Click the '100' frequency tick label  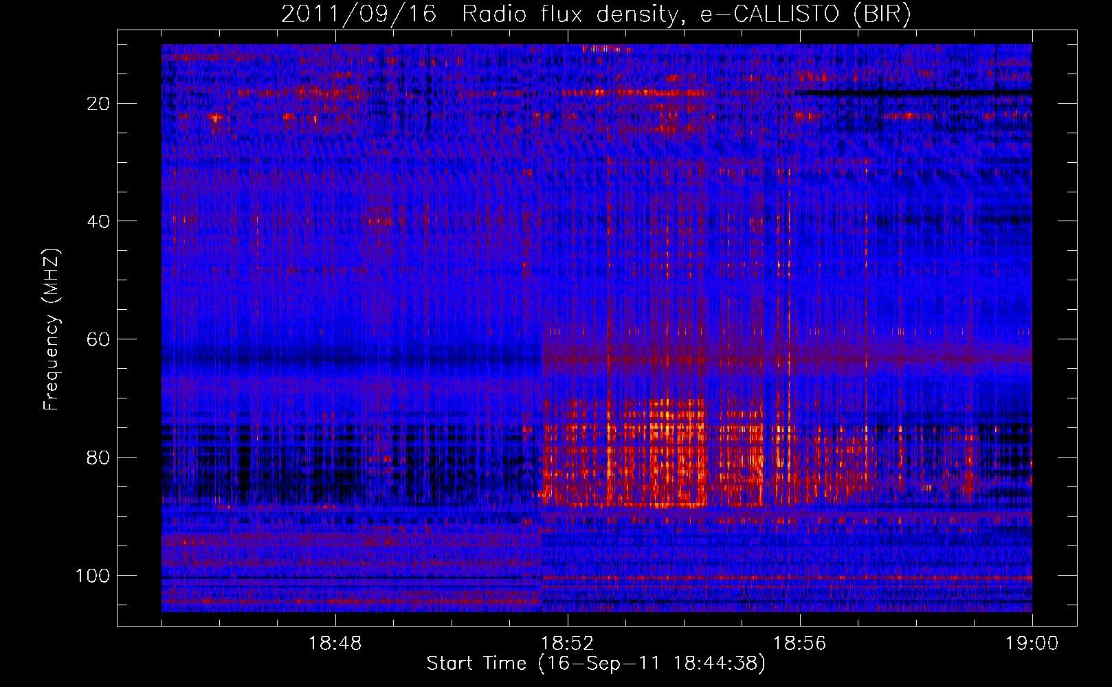click(x=93, y=576)
